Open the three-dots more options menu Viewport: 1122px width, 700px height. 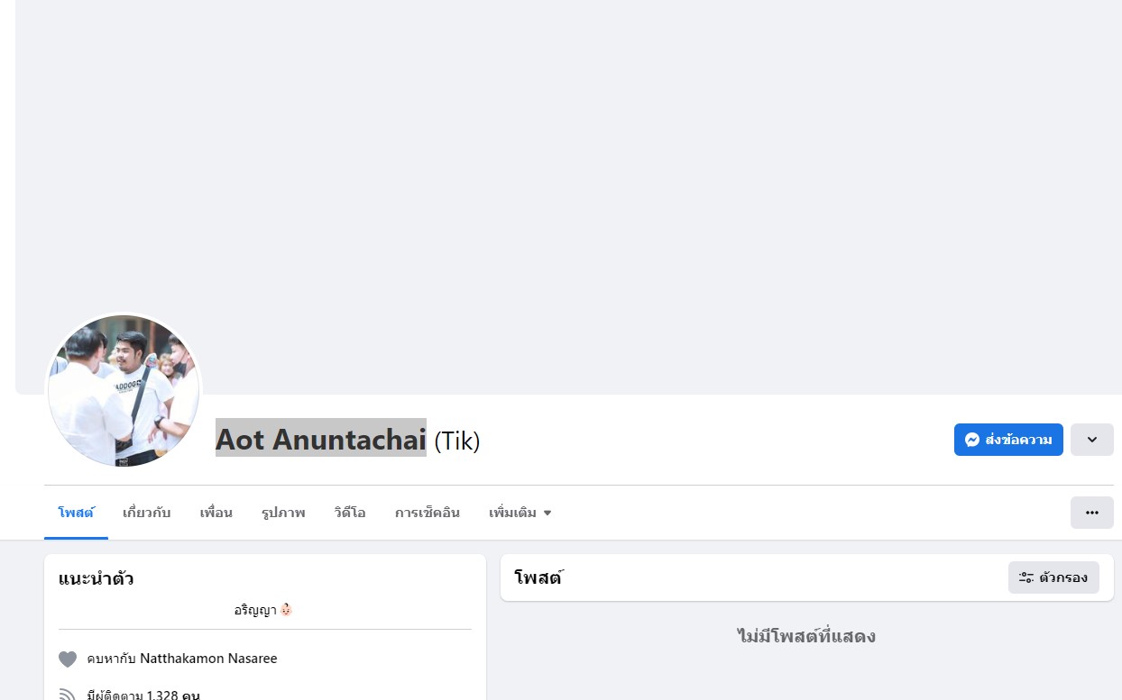[1091, 513]
